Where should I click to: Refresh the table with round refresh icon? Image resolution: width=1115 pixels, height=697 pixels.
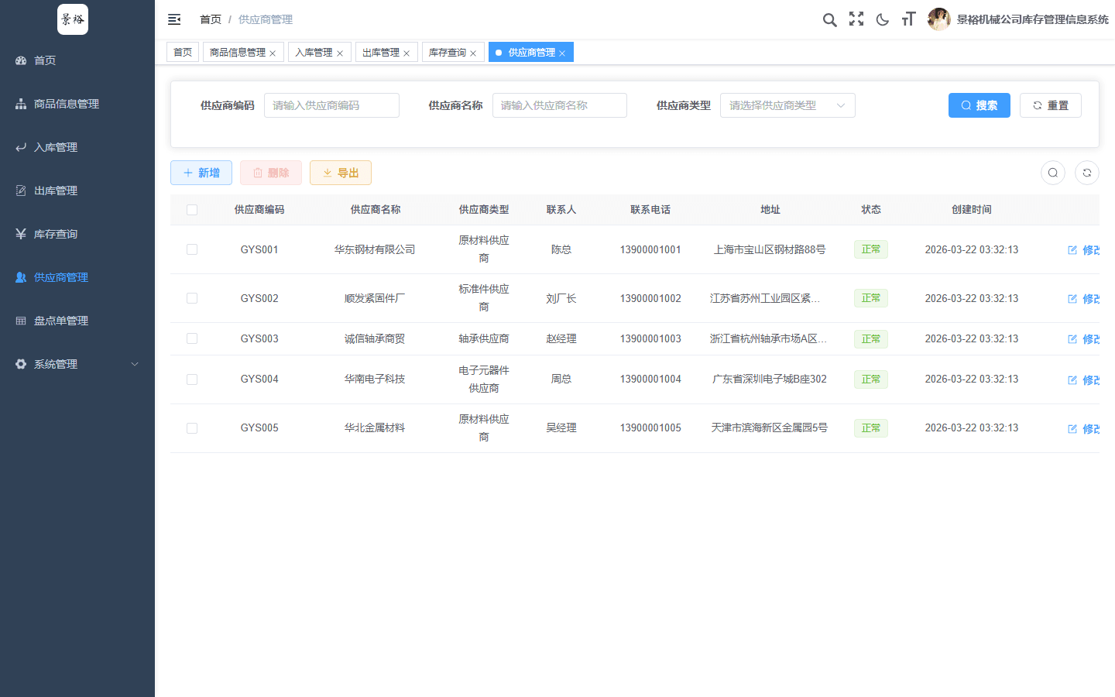click(1087, 173)
